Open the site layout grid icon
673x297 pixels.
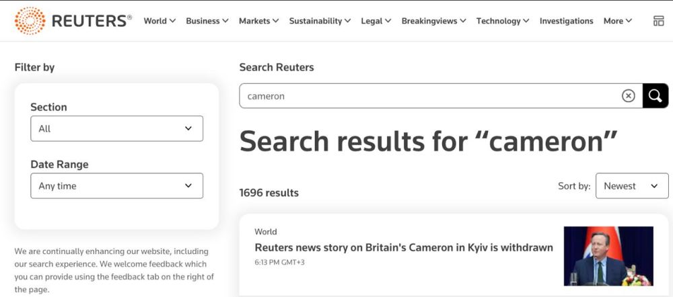click(658, 21)
